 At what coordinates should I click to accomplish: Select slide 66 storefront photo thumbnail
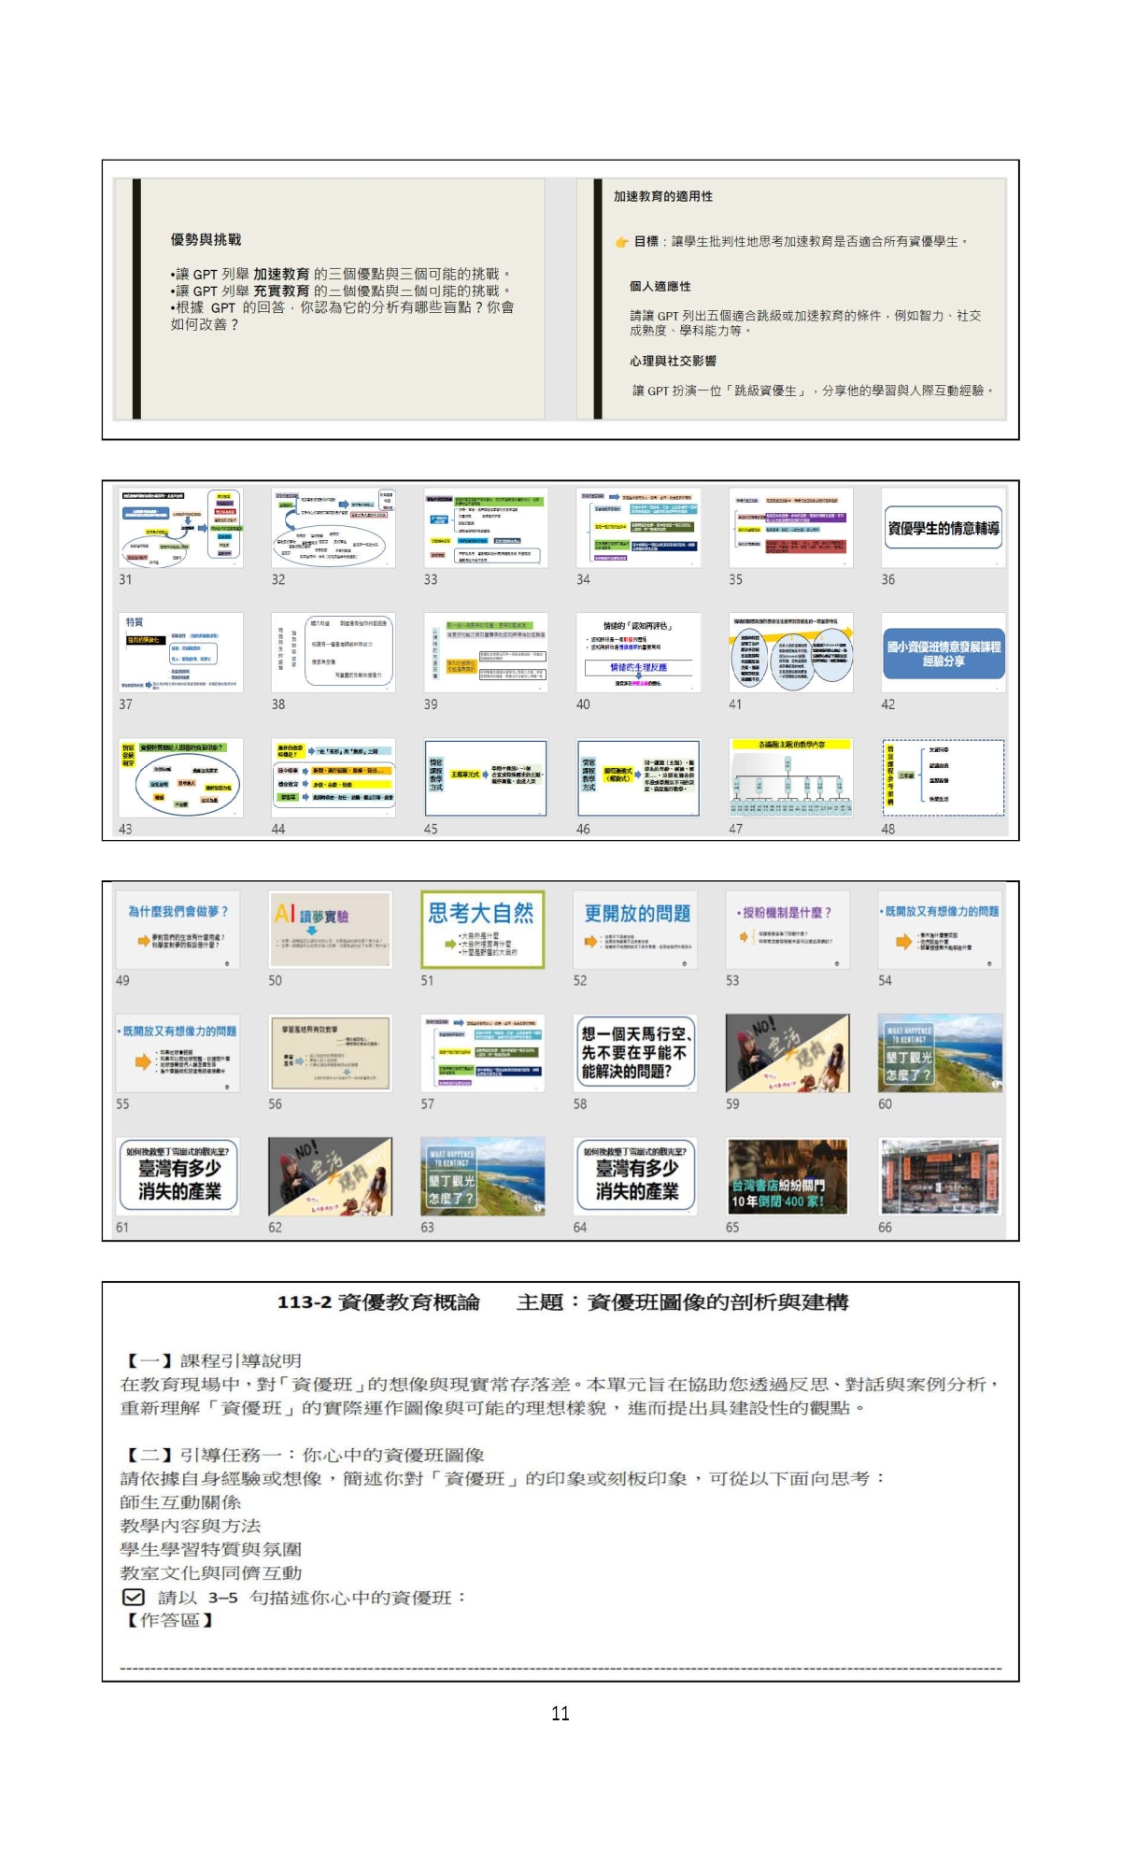(941, 1176)
